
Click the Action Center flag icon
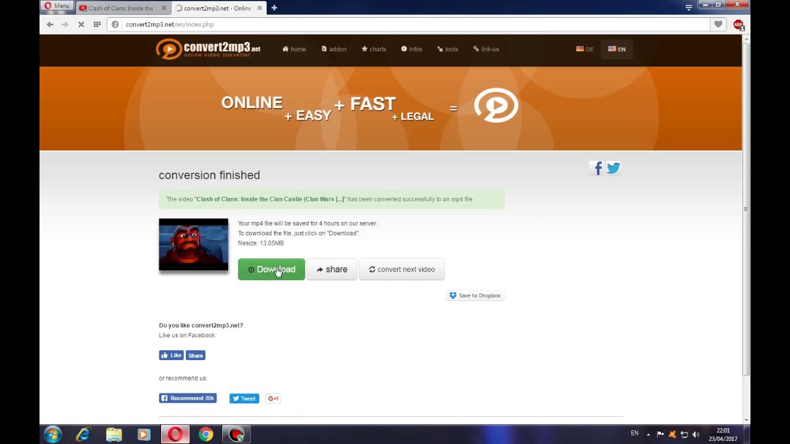(x=660, y=434)
